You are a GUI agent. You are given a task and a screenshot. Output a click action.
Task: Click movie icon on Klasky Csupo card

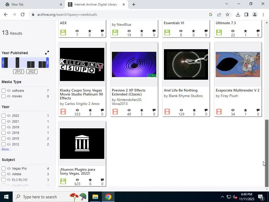pyautogui.click(x=63, y=112)
